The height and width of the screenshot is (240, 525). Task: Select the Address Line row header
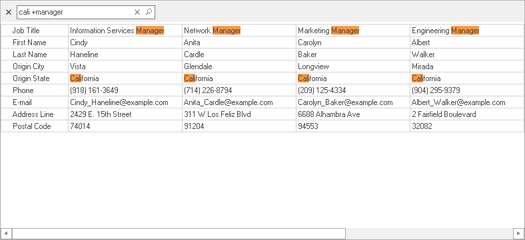coord(35,114)
